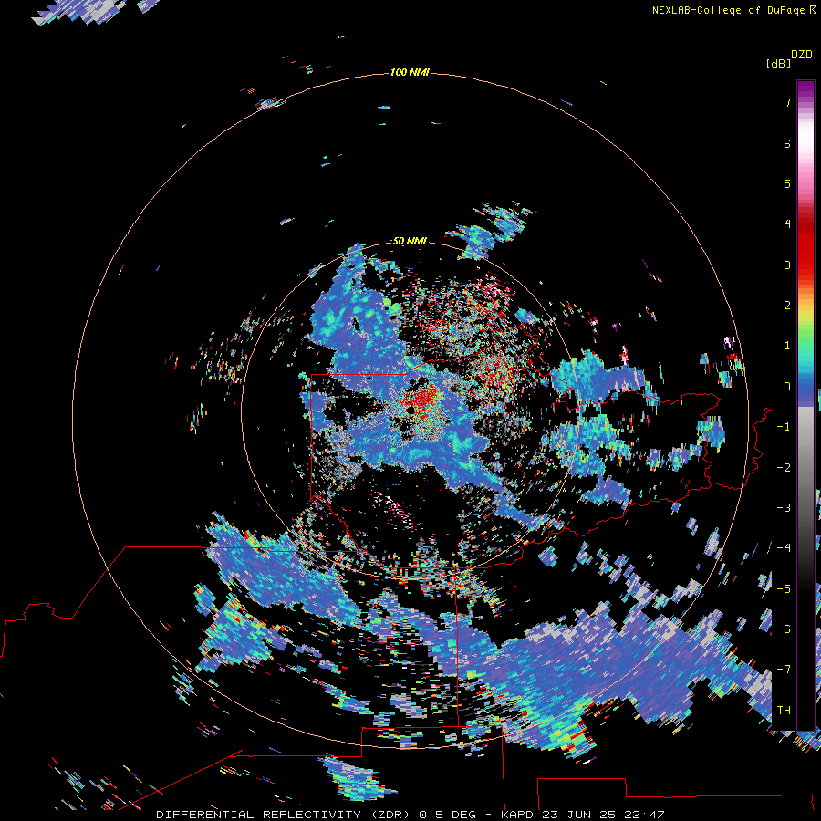Click the 4 value on color scale
This screenshot has height=821, width=821.
[787, 224]
